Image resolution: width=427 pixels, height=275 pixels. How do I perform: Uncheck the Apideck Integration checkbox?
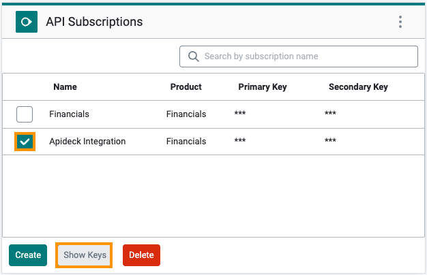click(x=25, y=142)
